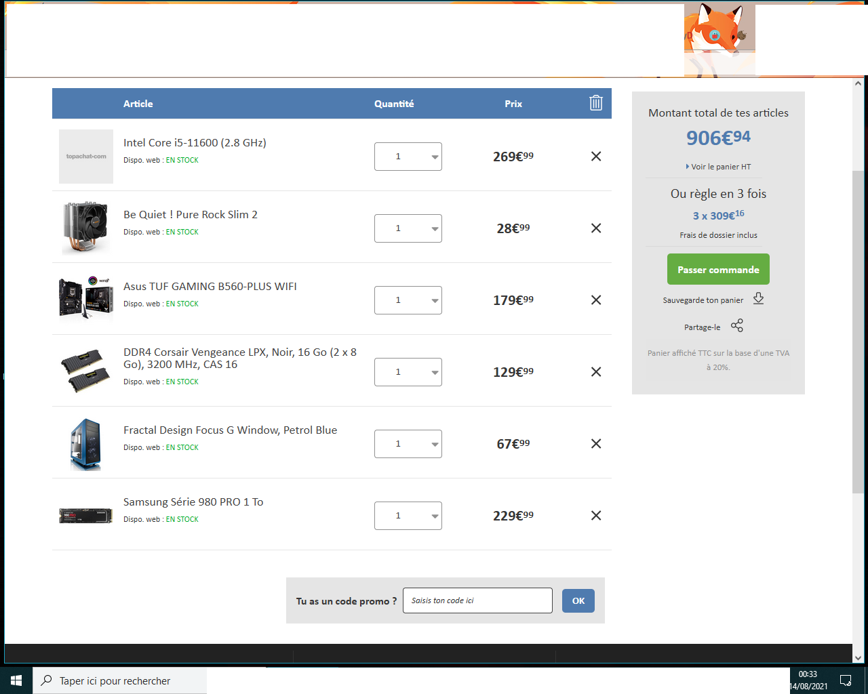Click the 229€99 price of Samsung SSD

click(x=513, y=516)
